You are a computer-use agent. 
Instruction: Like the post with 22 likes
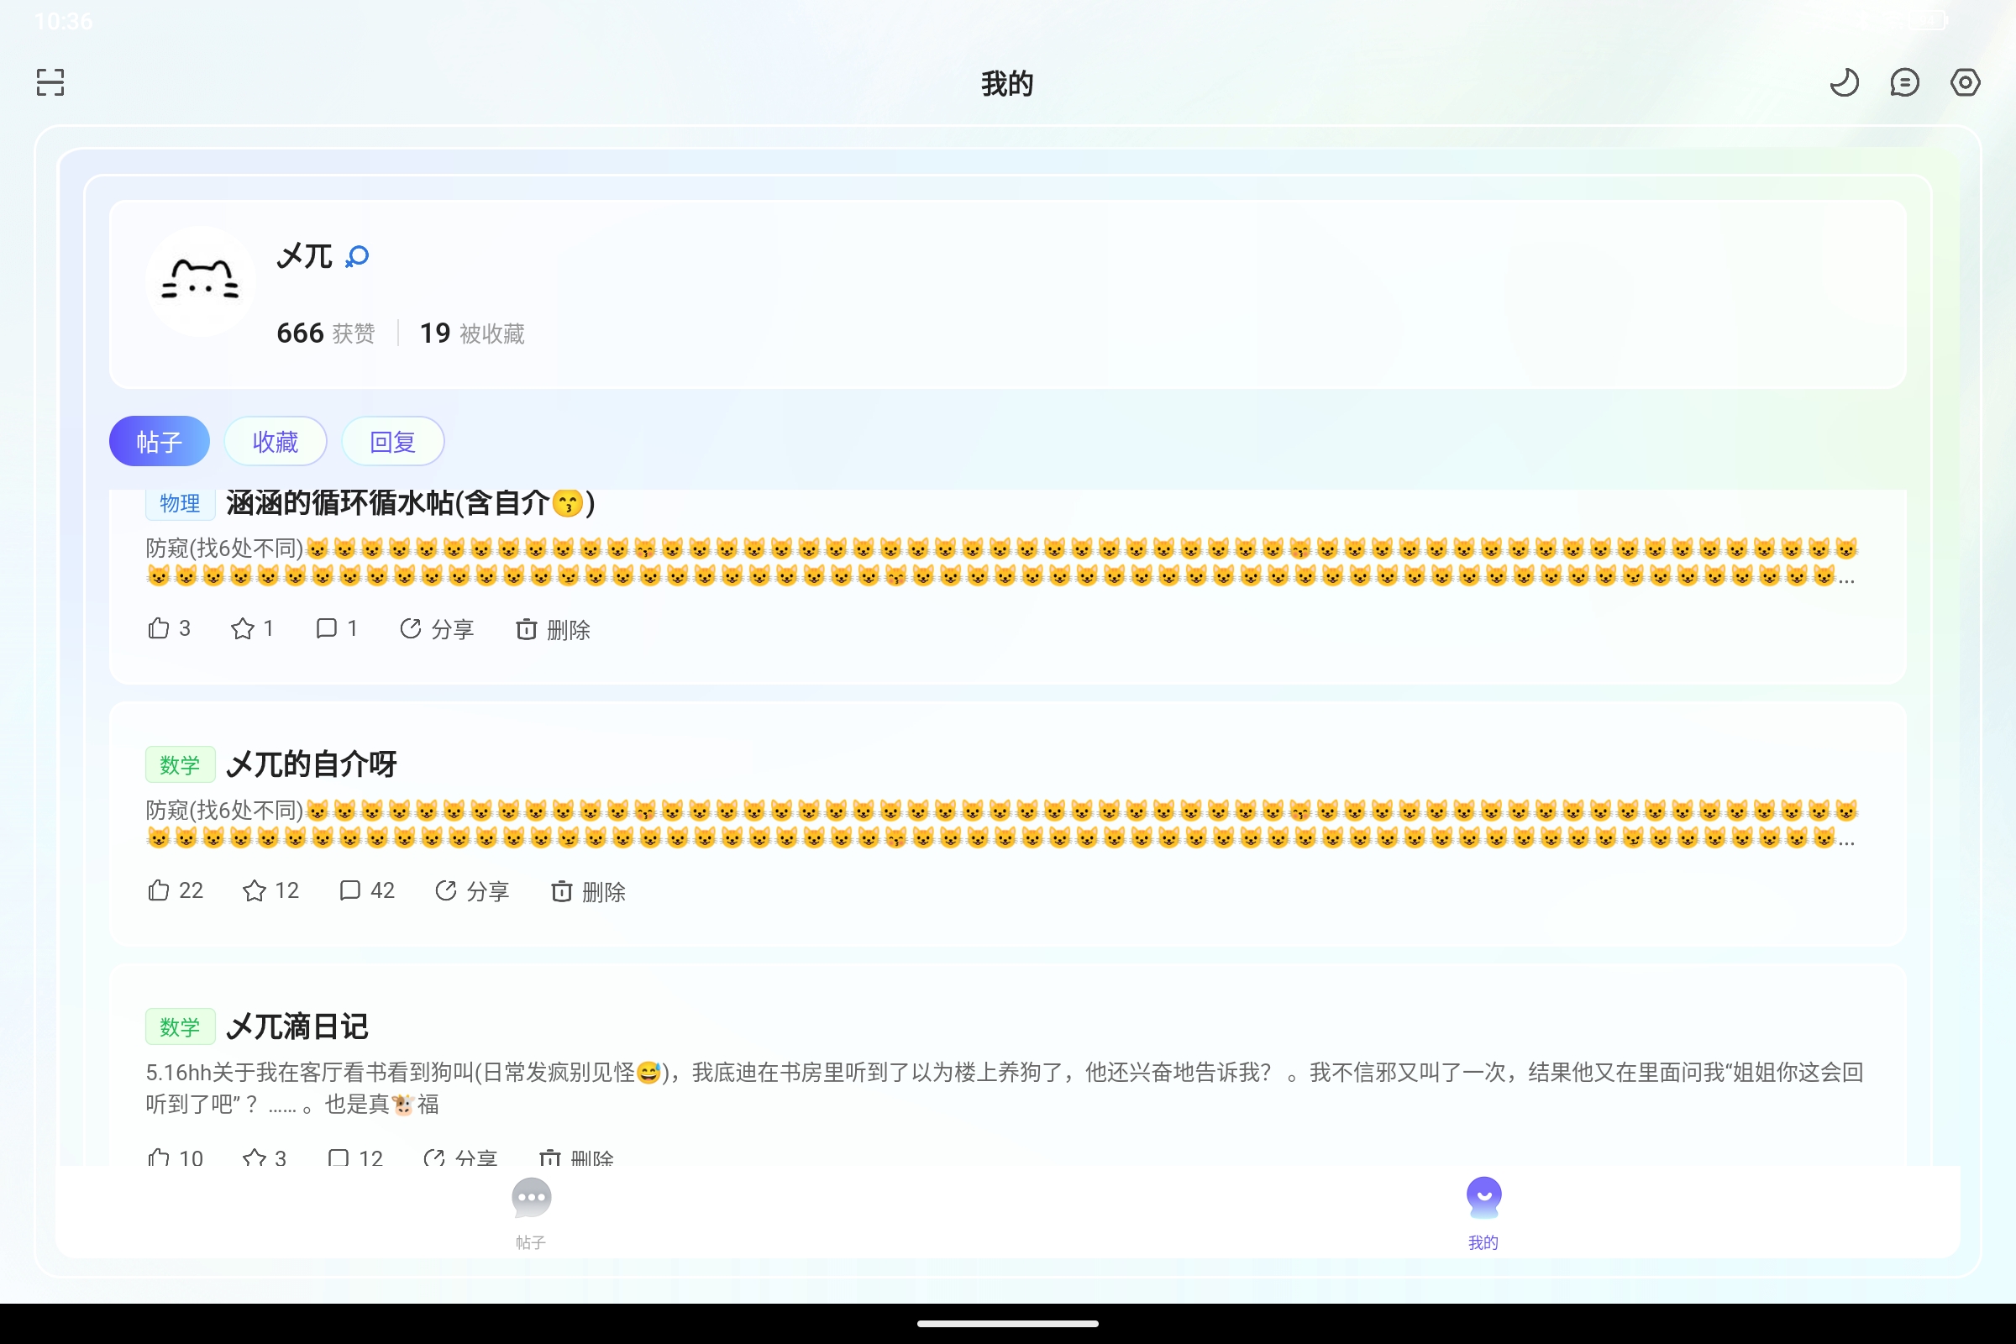click(x=175, y=891)
